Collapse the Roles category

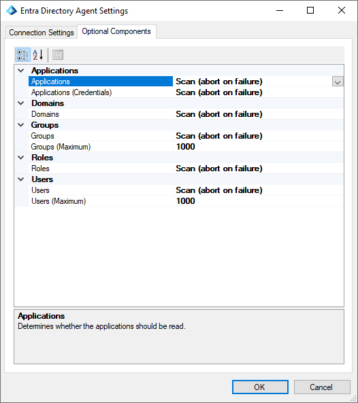[x=21, y=158]
